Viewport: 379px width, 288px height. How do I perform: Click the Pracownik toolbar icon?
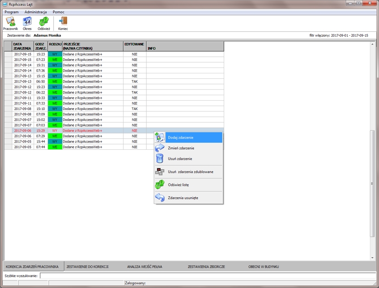click(x=10, y=23)
